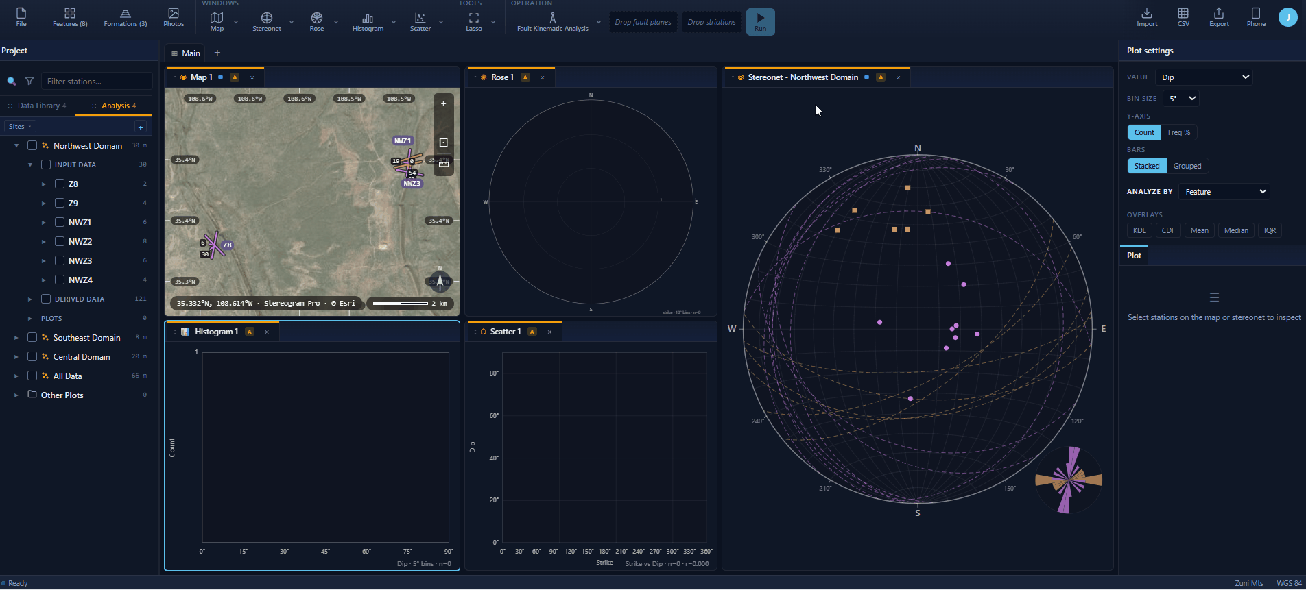Add new site with plus button
The image size is (1306, 590).
[x=141, y=127]
